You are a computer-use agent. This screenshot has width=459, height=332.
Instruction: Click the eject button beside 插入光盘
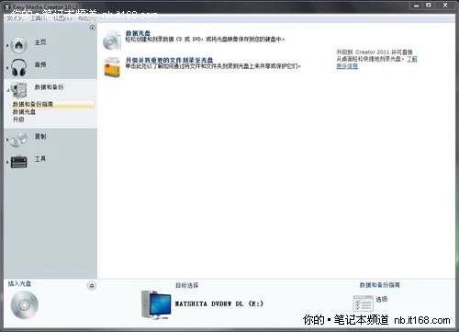(92, 285)
